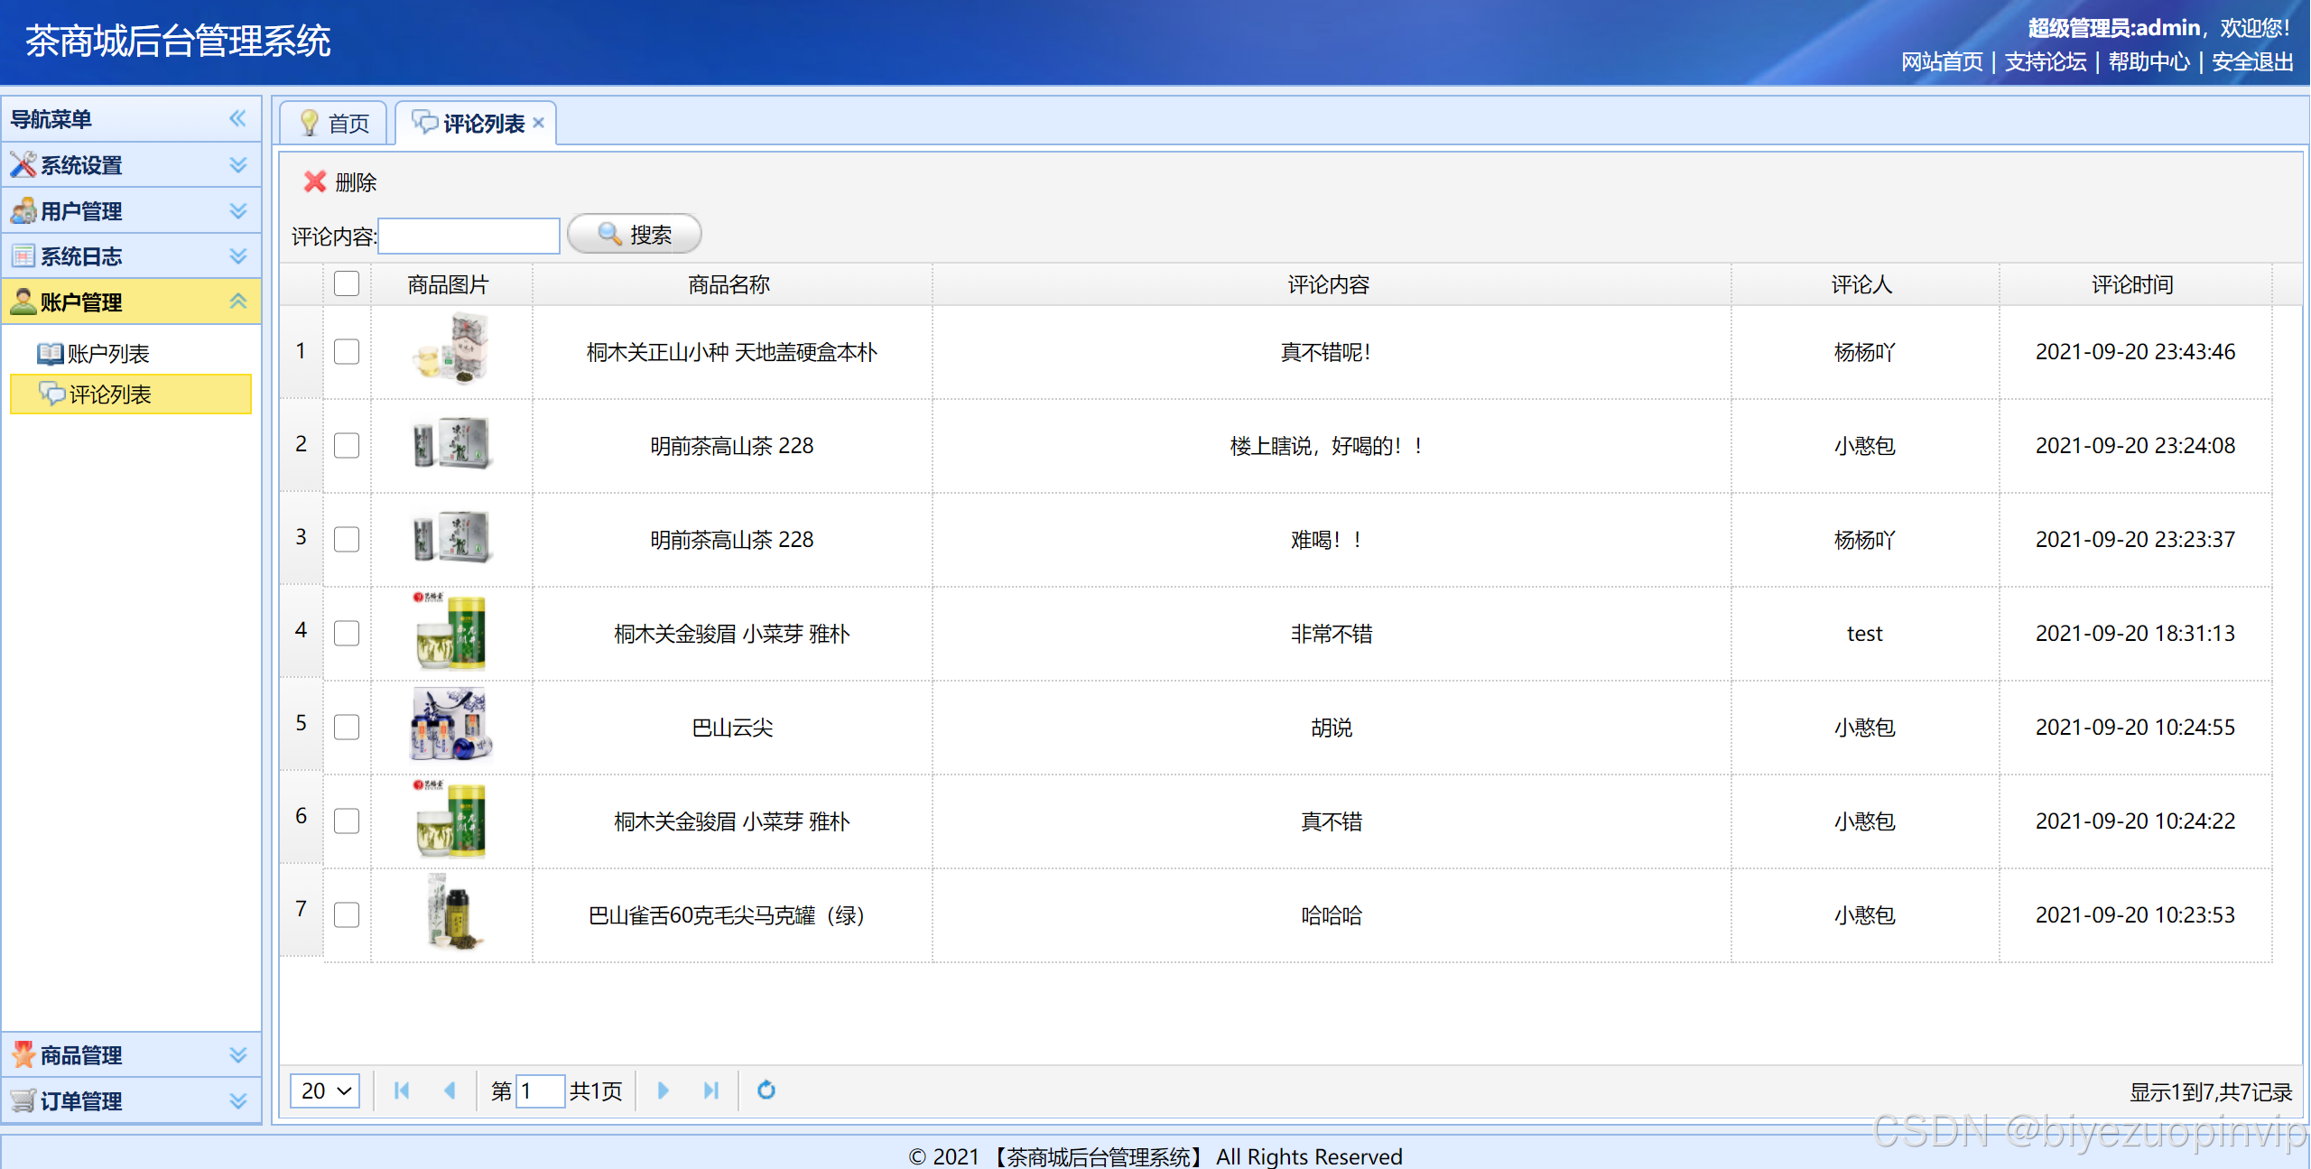The image size is (2311, 1169).
Task: Click the 安全退出 link
Action: coord(2252,61)
